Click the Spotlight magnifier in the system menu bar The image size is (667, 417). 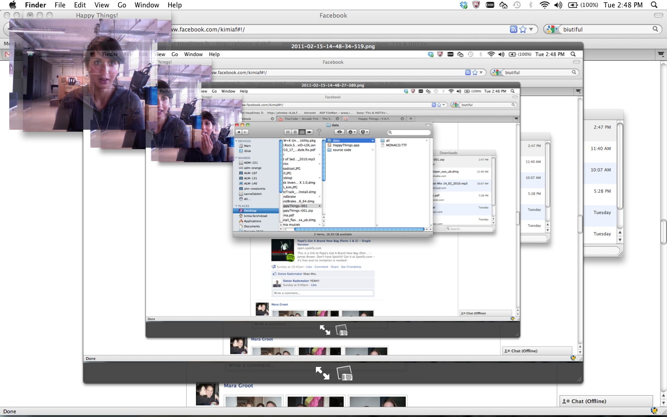coord(654,5)
